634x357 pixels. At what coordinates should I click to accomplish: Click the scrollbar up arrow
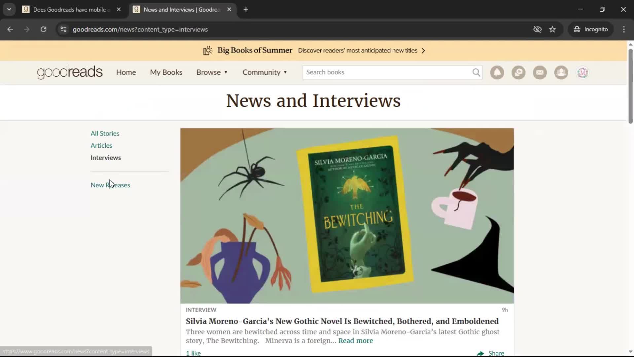(x=630, y=44)
